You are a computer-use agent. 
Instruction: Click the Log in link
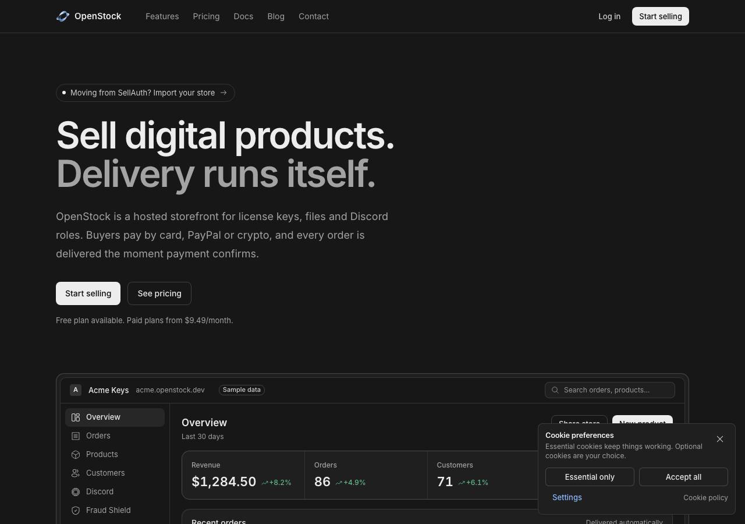[x=609, y=16]
